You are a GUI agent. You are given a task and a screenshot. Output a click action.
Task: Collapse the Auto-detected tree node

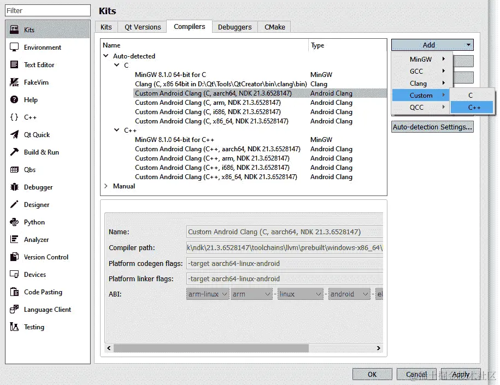pos(106,56)
